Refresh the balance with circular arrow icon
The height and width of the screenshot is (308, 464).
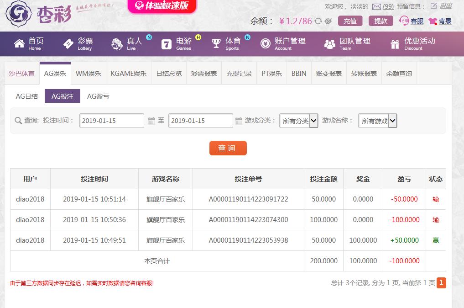318,21
